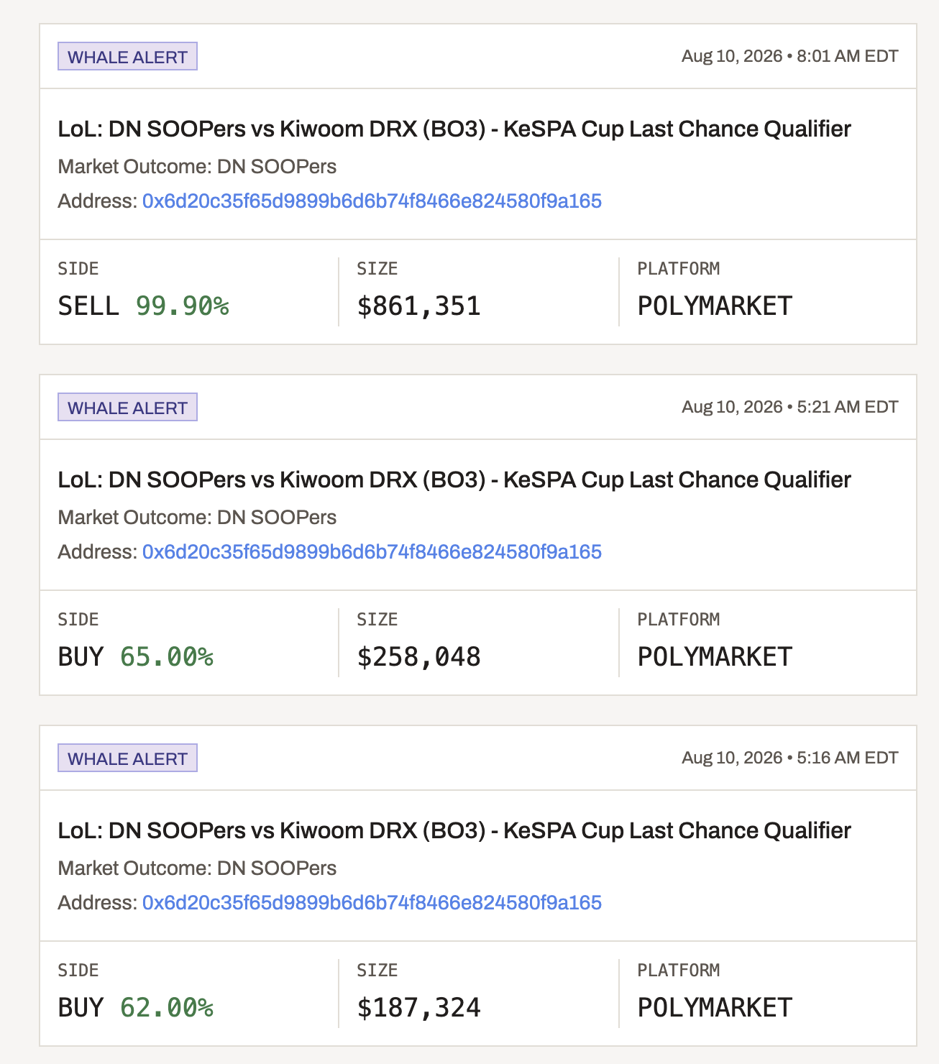Click the SIZE label above "$258,048"
The height and width of the screenshot is (1064, 939).
click(377, 620)
